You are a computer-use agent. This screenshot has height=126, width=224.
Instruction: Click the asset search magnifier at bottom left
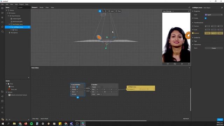coord(7,120)
